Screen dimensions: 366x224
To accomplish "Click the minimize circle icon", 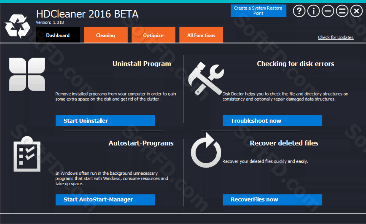I will pyautogui.click(x=328, y=11).
